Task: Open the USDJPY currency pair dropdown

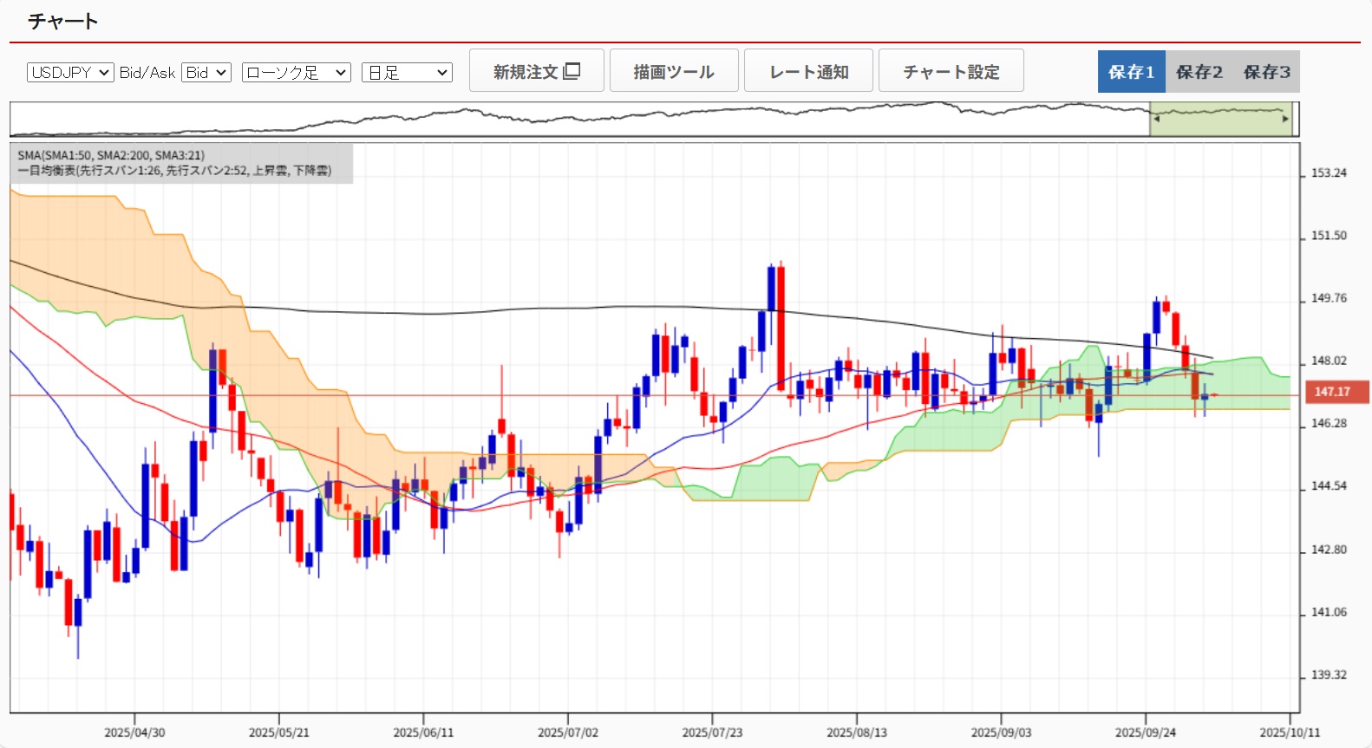Action: pyautogui.click(x=70, y=73)
